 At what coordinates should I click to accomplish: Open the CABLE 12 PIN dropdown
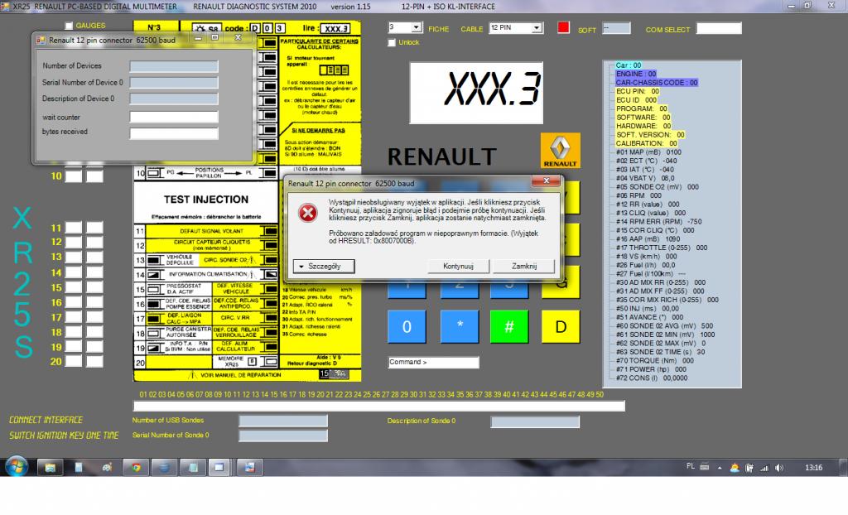[536, 28]
